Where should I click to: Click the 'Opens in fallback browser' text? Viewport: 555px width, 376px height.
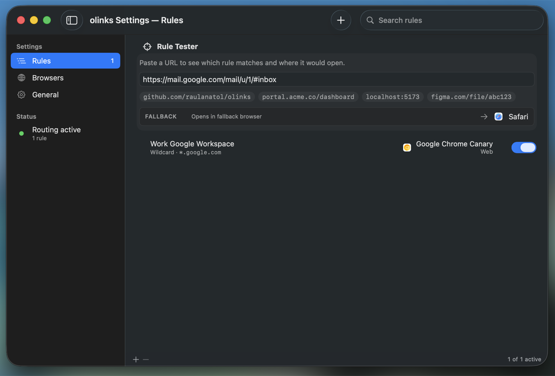coord(227,117)
